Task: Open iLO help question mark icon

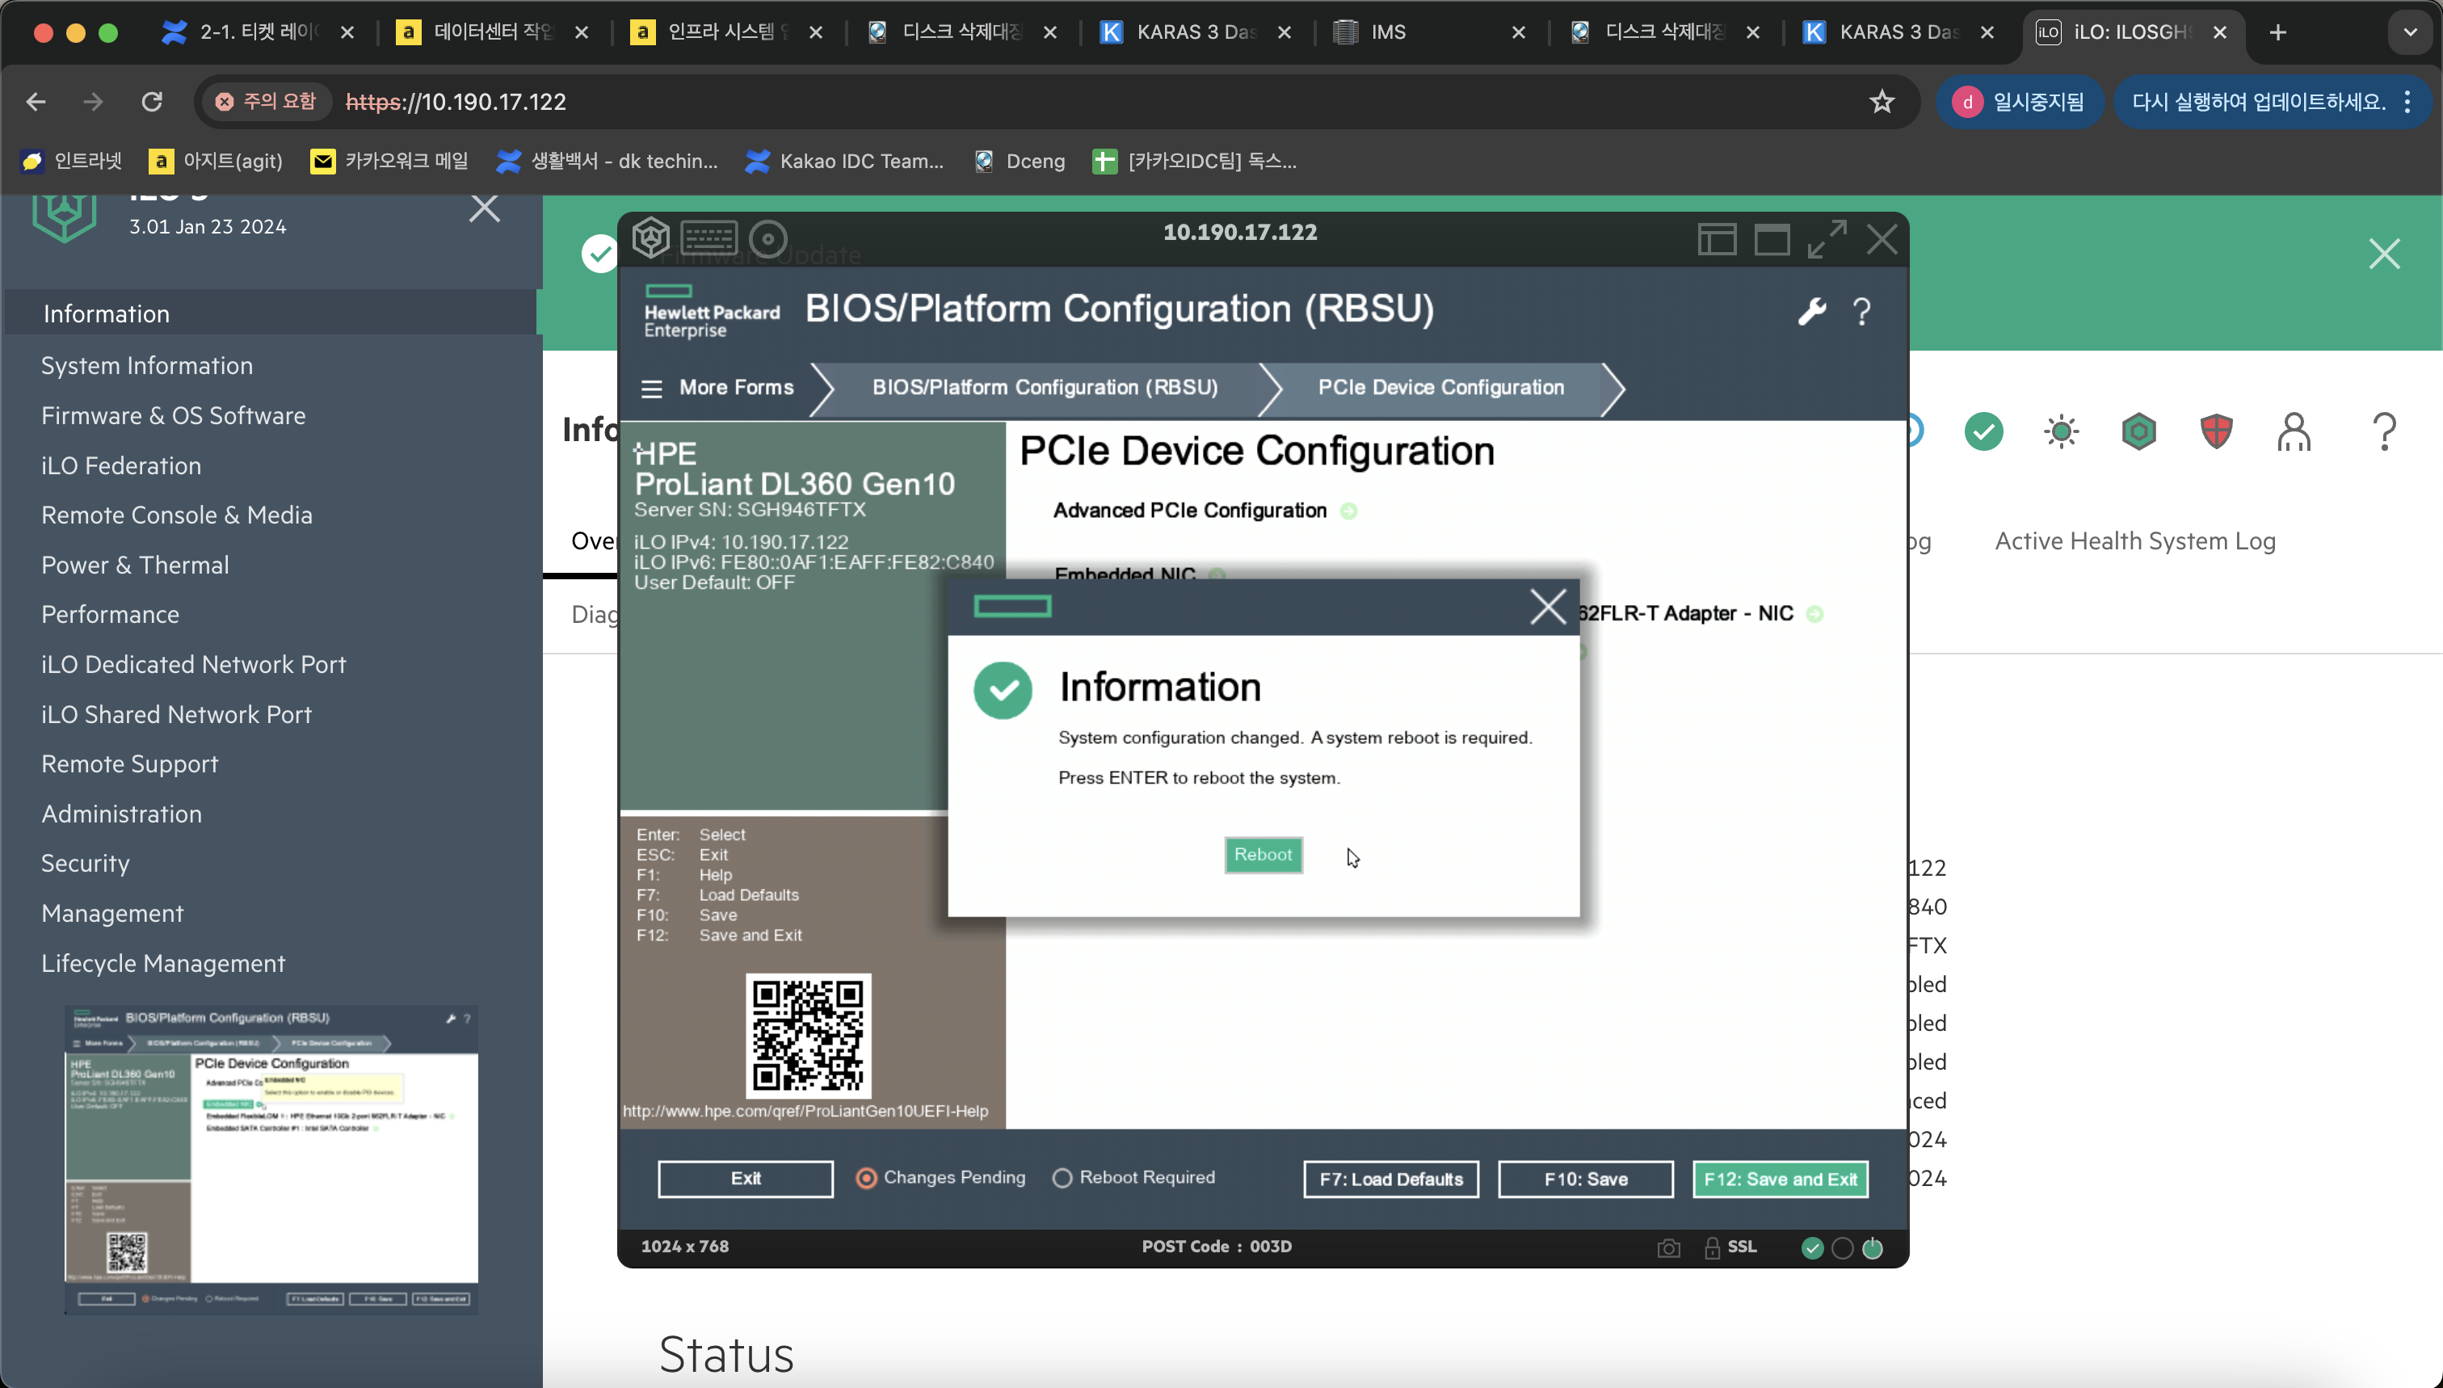Action: [x=2384, y=432]
